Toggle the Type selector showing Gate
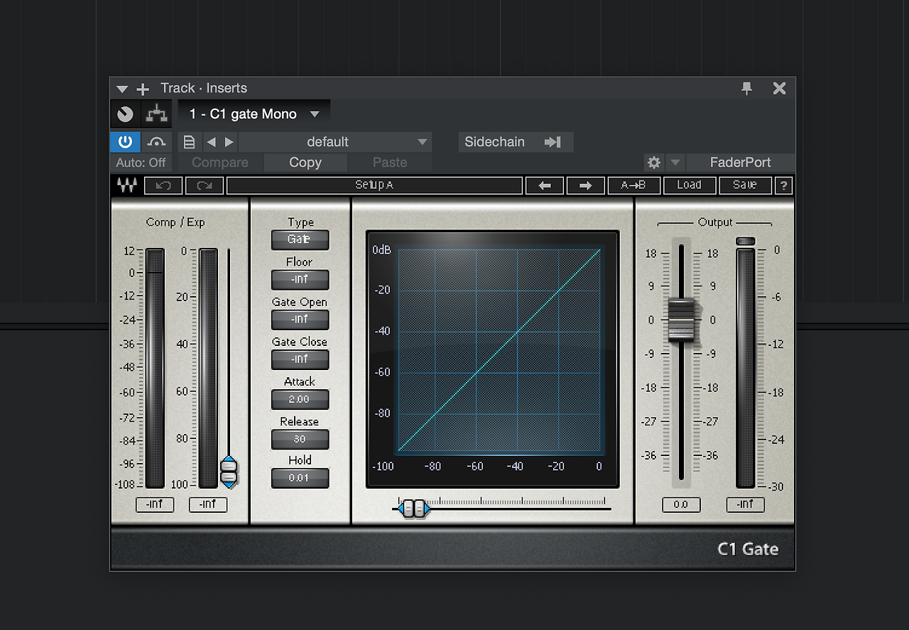 [x=300, y=240]
